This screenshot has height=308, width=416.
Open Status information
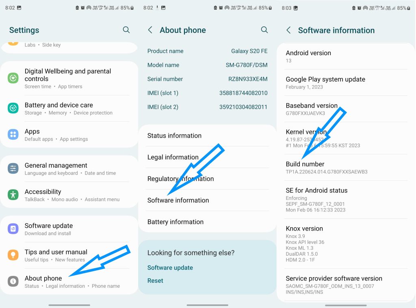(x=208, y=136)
